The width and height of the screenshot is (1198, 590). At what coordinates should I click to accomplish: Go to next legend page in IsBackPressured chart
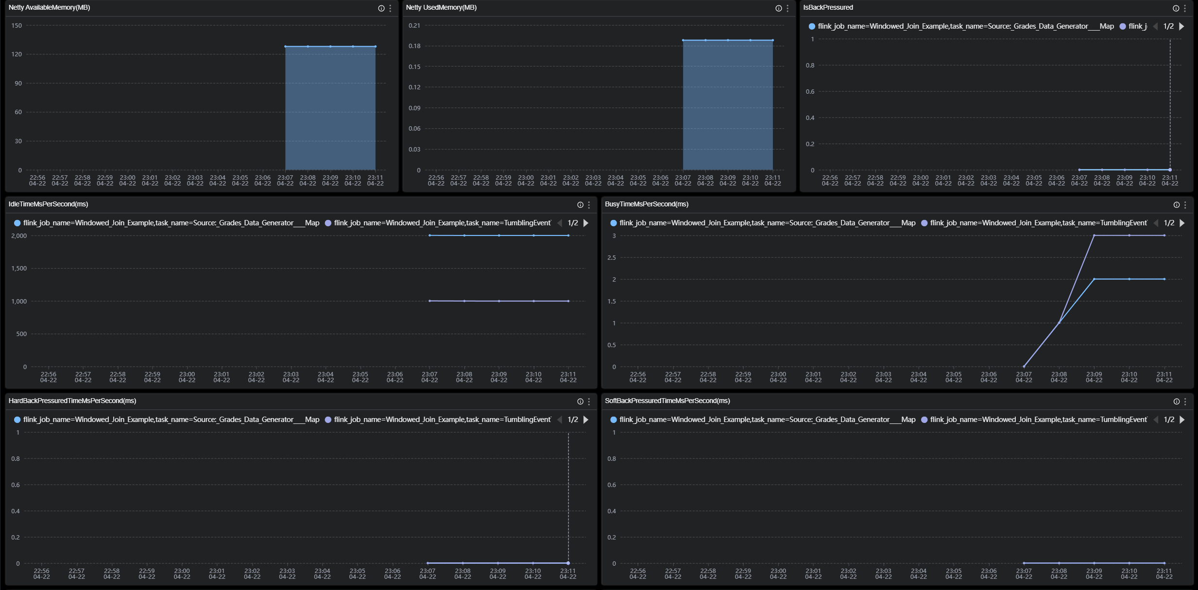[x=1181, y=26]
